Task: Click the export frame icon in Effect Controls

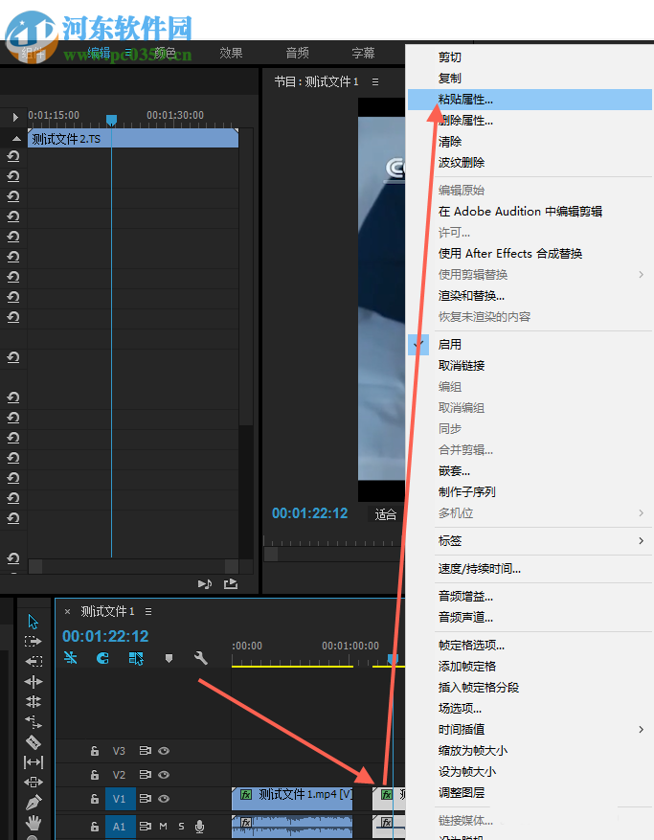Action: point(231,583)
